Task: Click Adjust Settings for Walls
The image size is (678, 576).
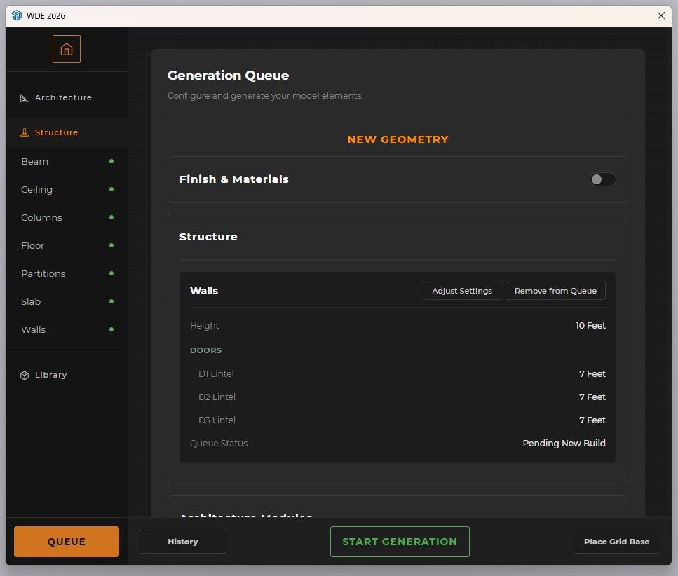Action: point(462,291)
